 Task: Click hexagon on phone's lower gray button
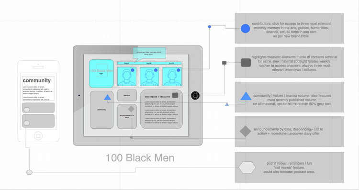27,123
